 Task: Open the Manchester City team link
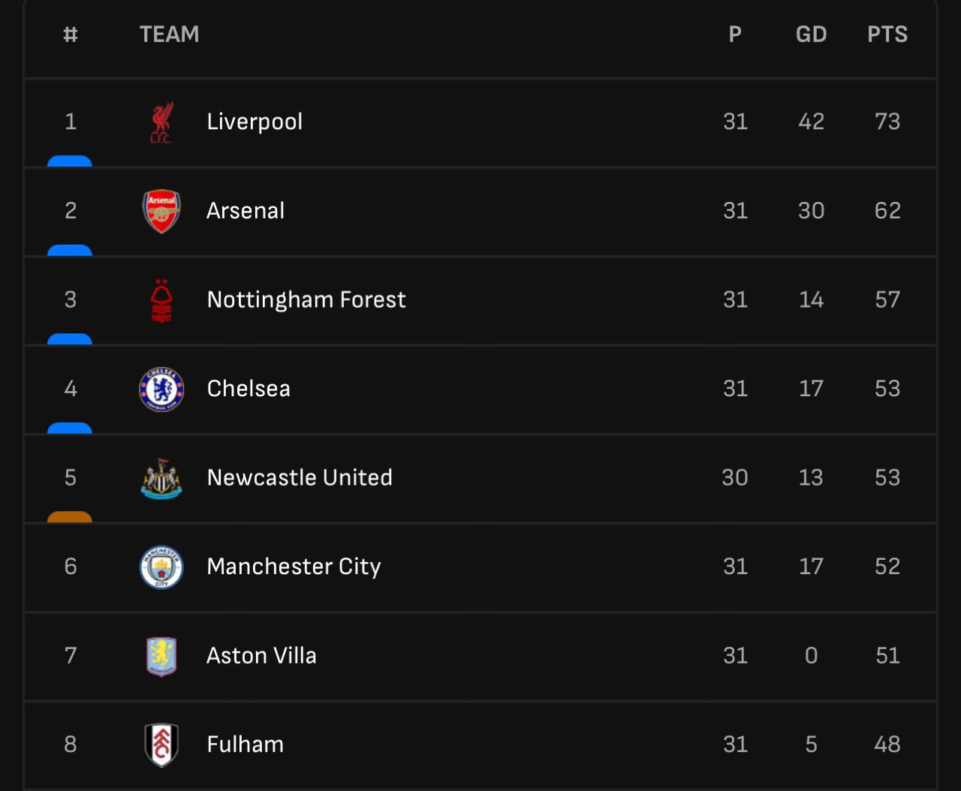pos(294,567)
